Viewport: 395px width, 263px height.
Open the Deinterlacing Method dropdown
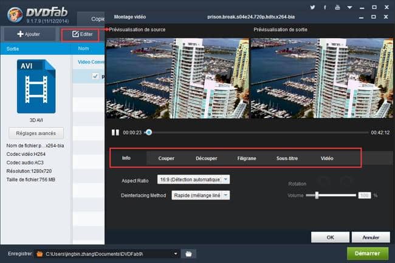(x=201, y=195)
